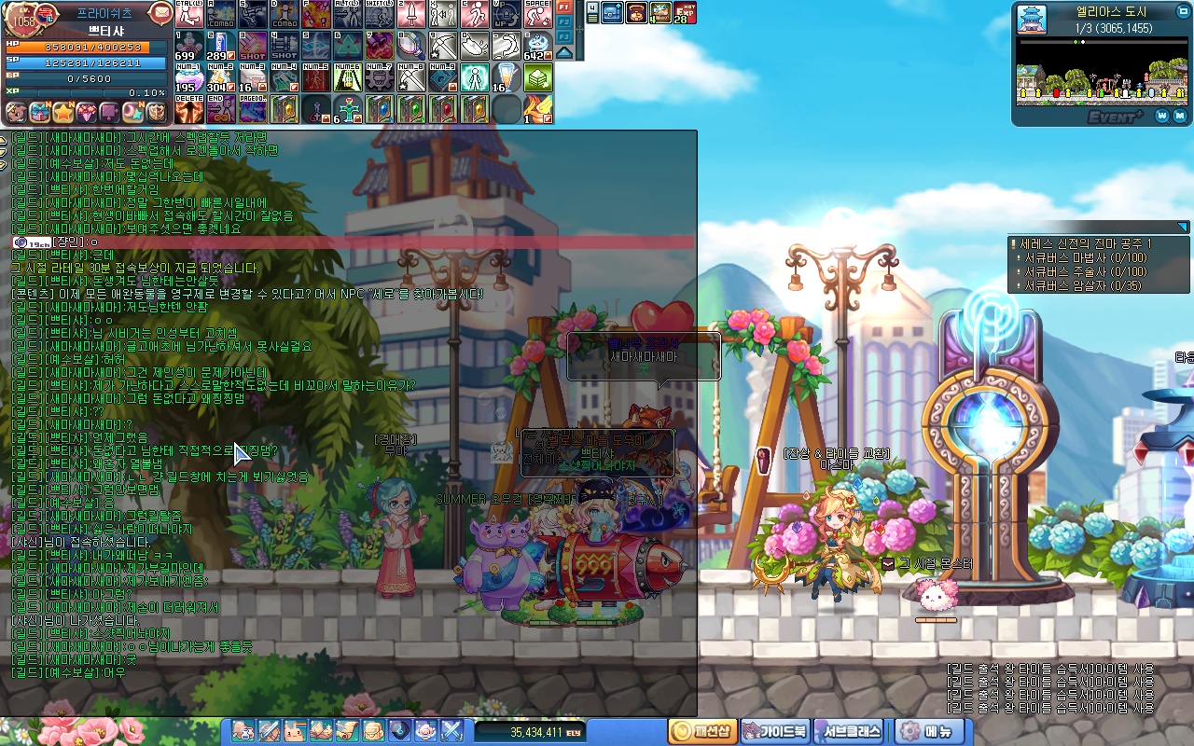Click the EVENT+ label on minimap
The height and width of the screenshot is (746, 1194).
(x=1116, y=117)
